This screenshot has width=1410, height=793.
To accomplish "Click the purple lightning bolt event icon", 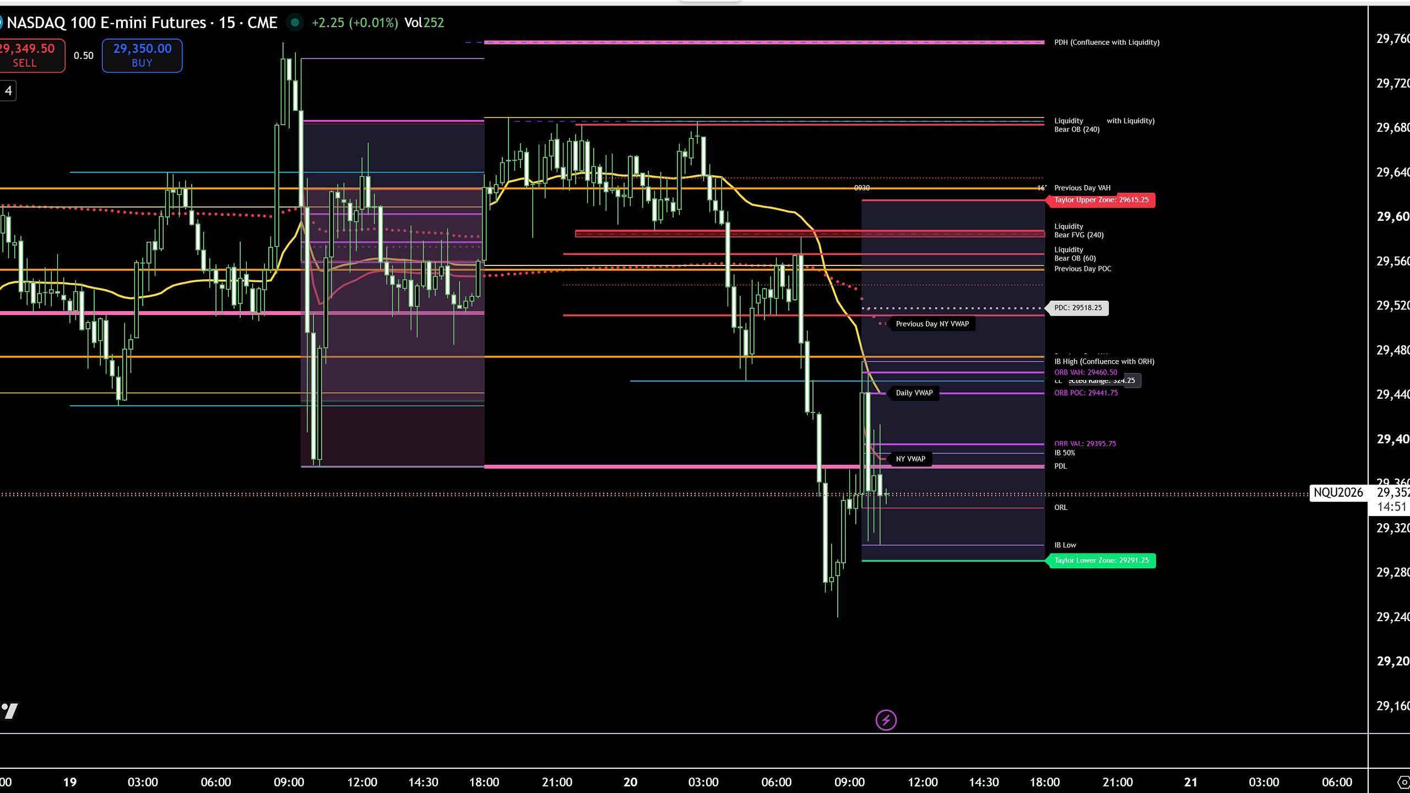I will point(886,720).
